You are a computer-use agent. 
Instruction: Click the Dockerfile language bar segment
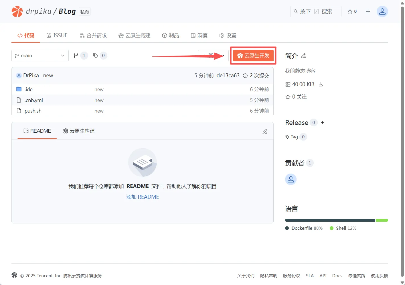(330, 220)
